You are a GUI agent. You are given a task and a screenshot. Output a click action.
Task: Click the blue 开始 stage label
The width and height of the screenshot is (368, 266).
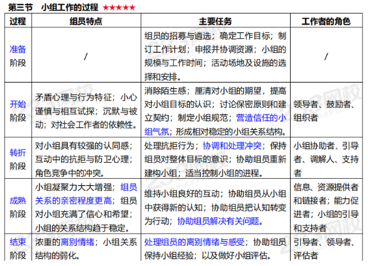click(18, 104)
